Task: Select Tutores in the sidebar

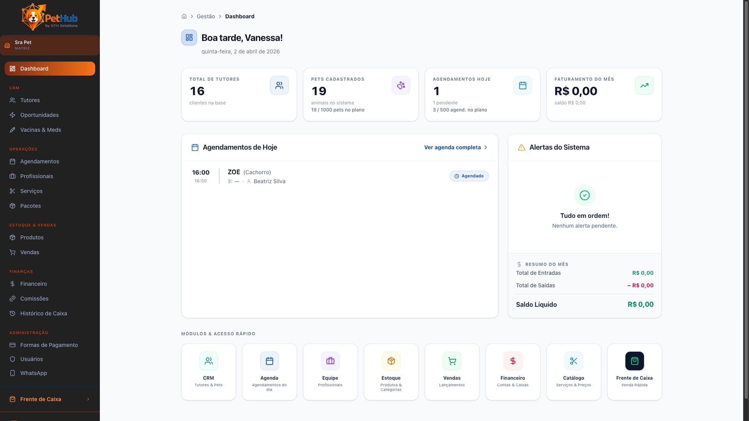Action: 30,100
